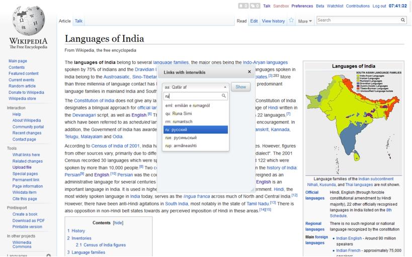
Task: Click the watchlist star icon
Action: (x=291, y=21)
